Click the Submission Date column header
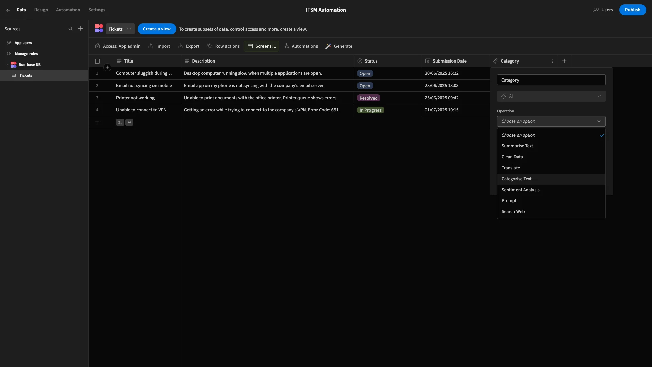The height and width of the screenshot is (367, 652). coord(456,61)
